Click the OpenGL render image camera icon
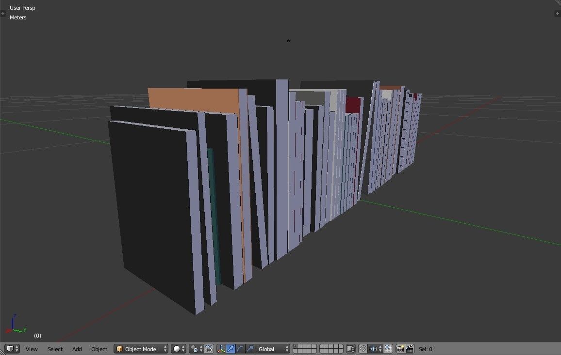 (400, 349)
